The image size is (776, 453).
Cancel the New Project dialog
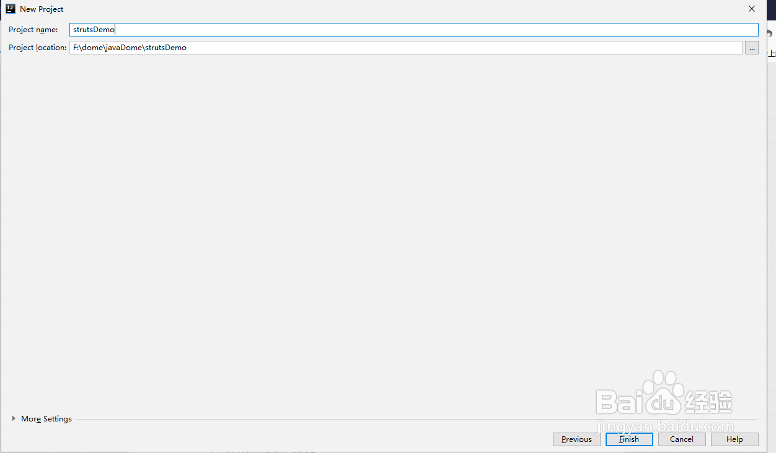(682, 439)
